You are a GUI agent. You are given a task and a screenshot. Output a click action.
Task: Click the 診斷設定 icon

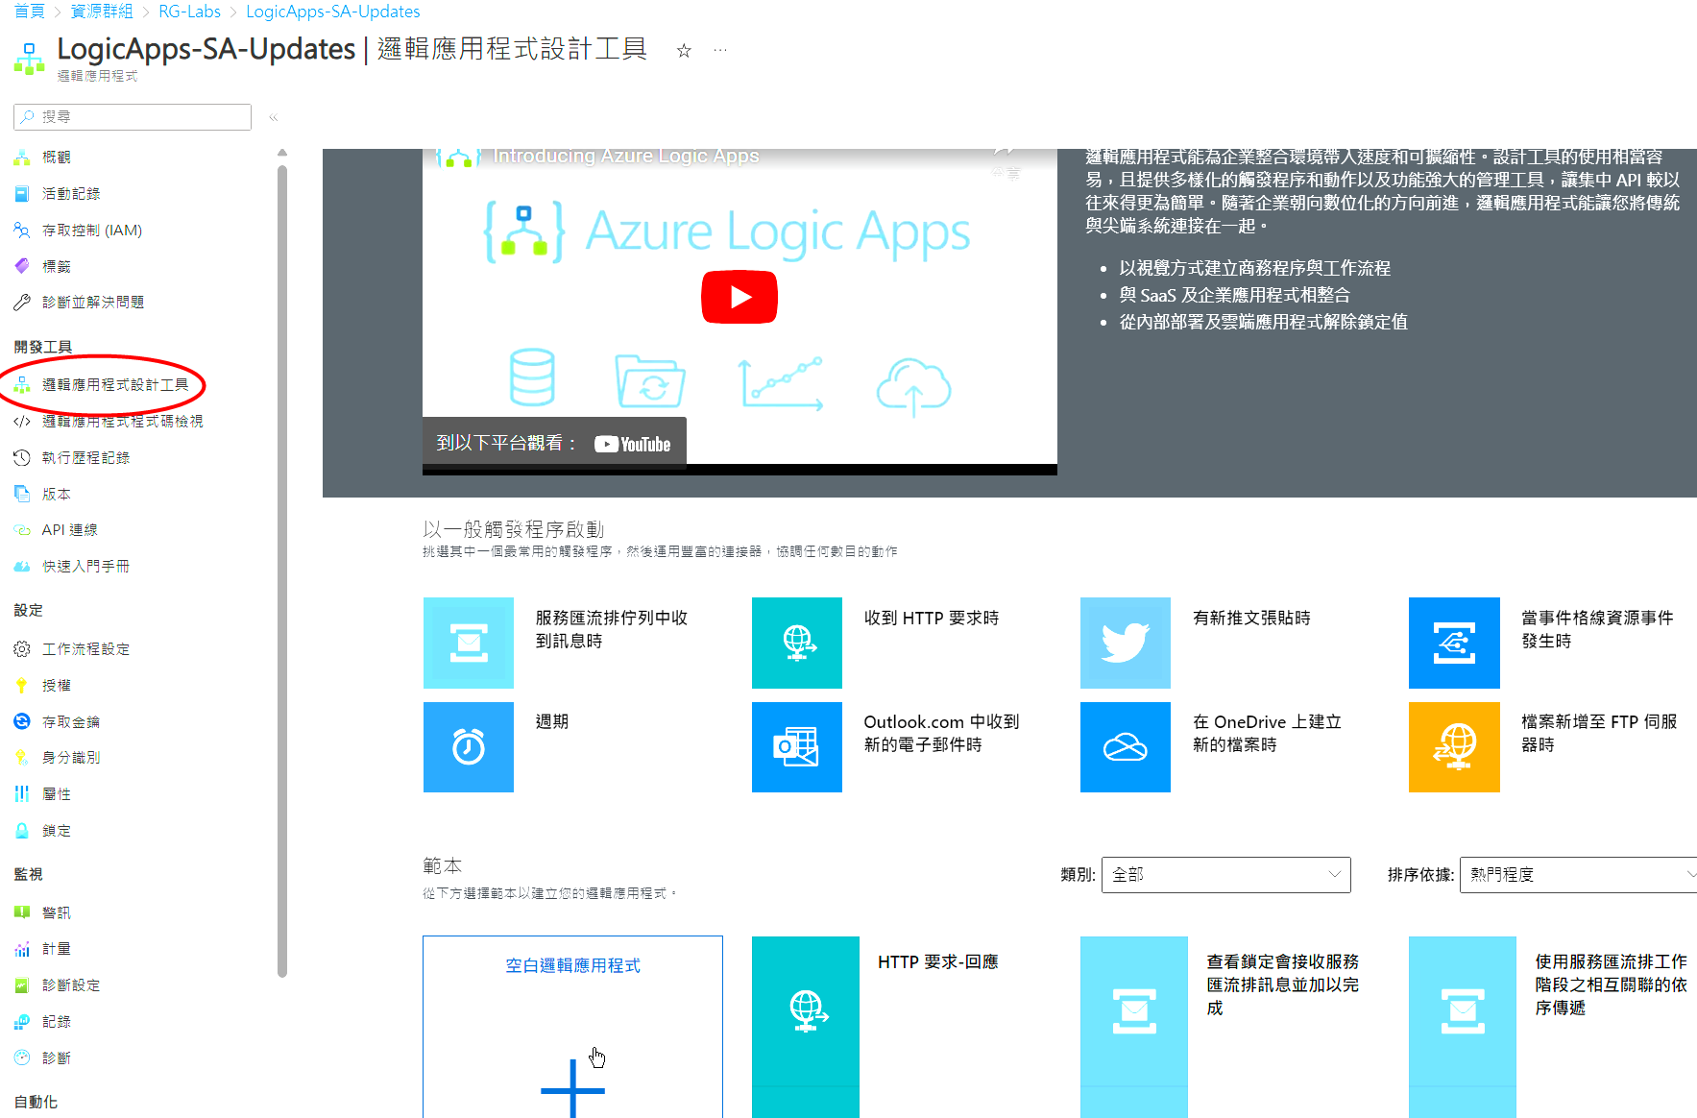click(22, 984)
